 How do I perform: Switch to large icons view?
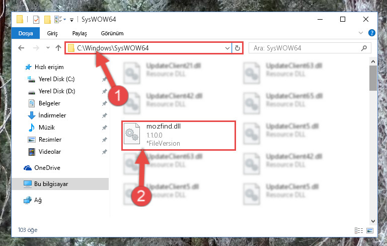[x=370, y=230]
